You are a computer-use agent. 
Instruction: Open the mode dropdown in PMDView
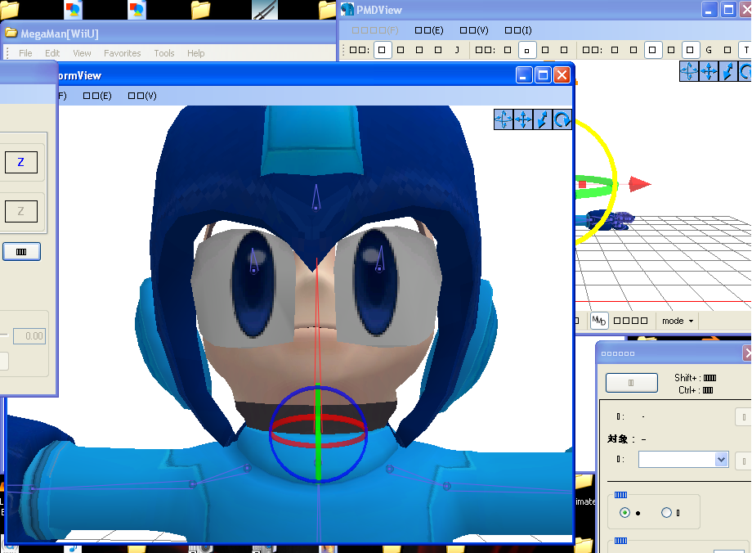[678, 321]
